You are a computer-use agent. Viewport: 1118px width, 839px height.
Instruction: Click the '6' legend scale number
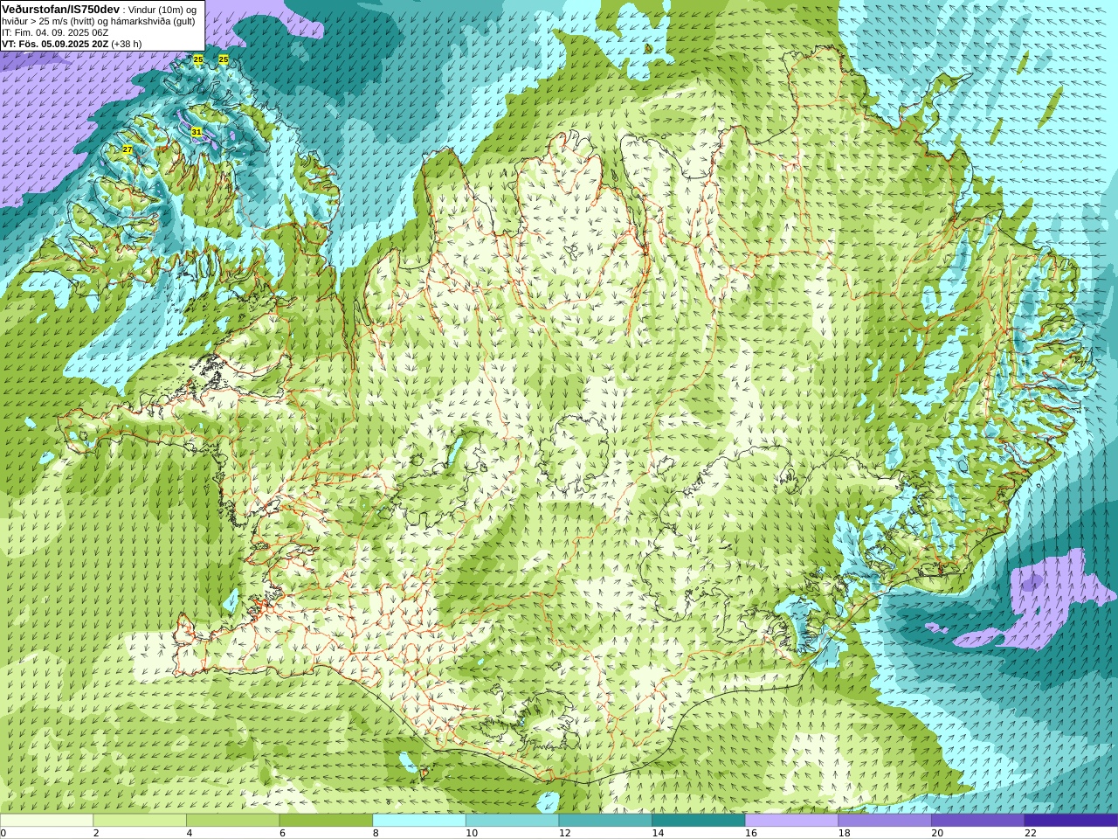tap(282, 833)
